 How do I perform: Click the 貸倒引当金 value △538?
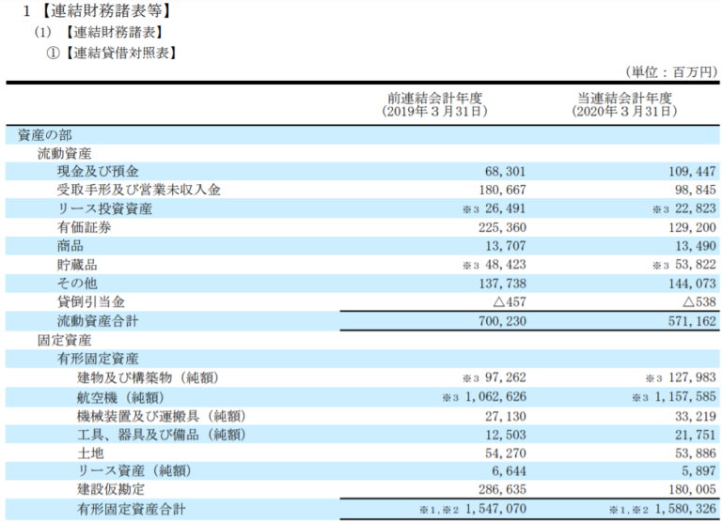click(x=698, y=302)
